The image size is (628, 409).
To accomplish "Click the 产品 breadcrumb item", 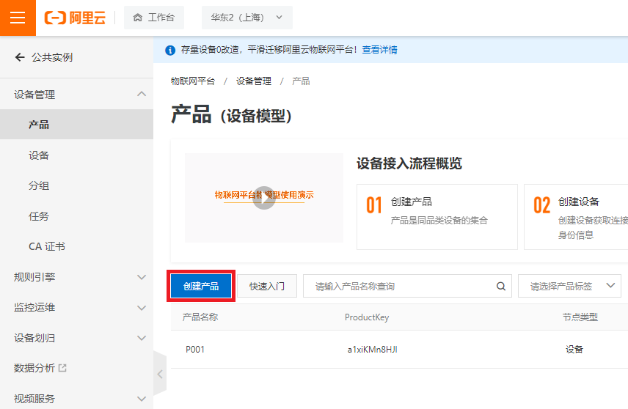I will coord(301,81).
